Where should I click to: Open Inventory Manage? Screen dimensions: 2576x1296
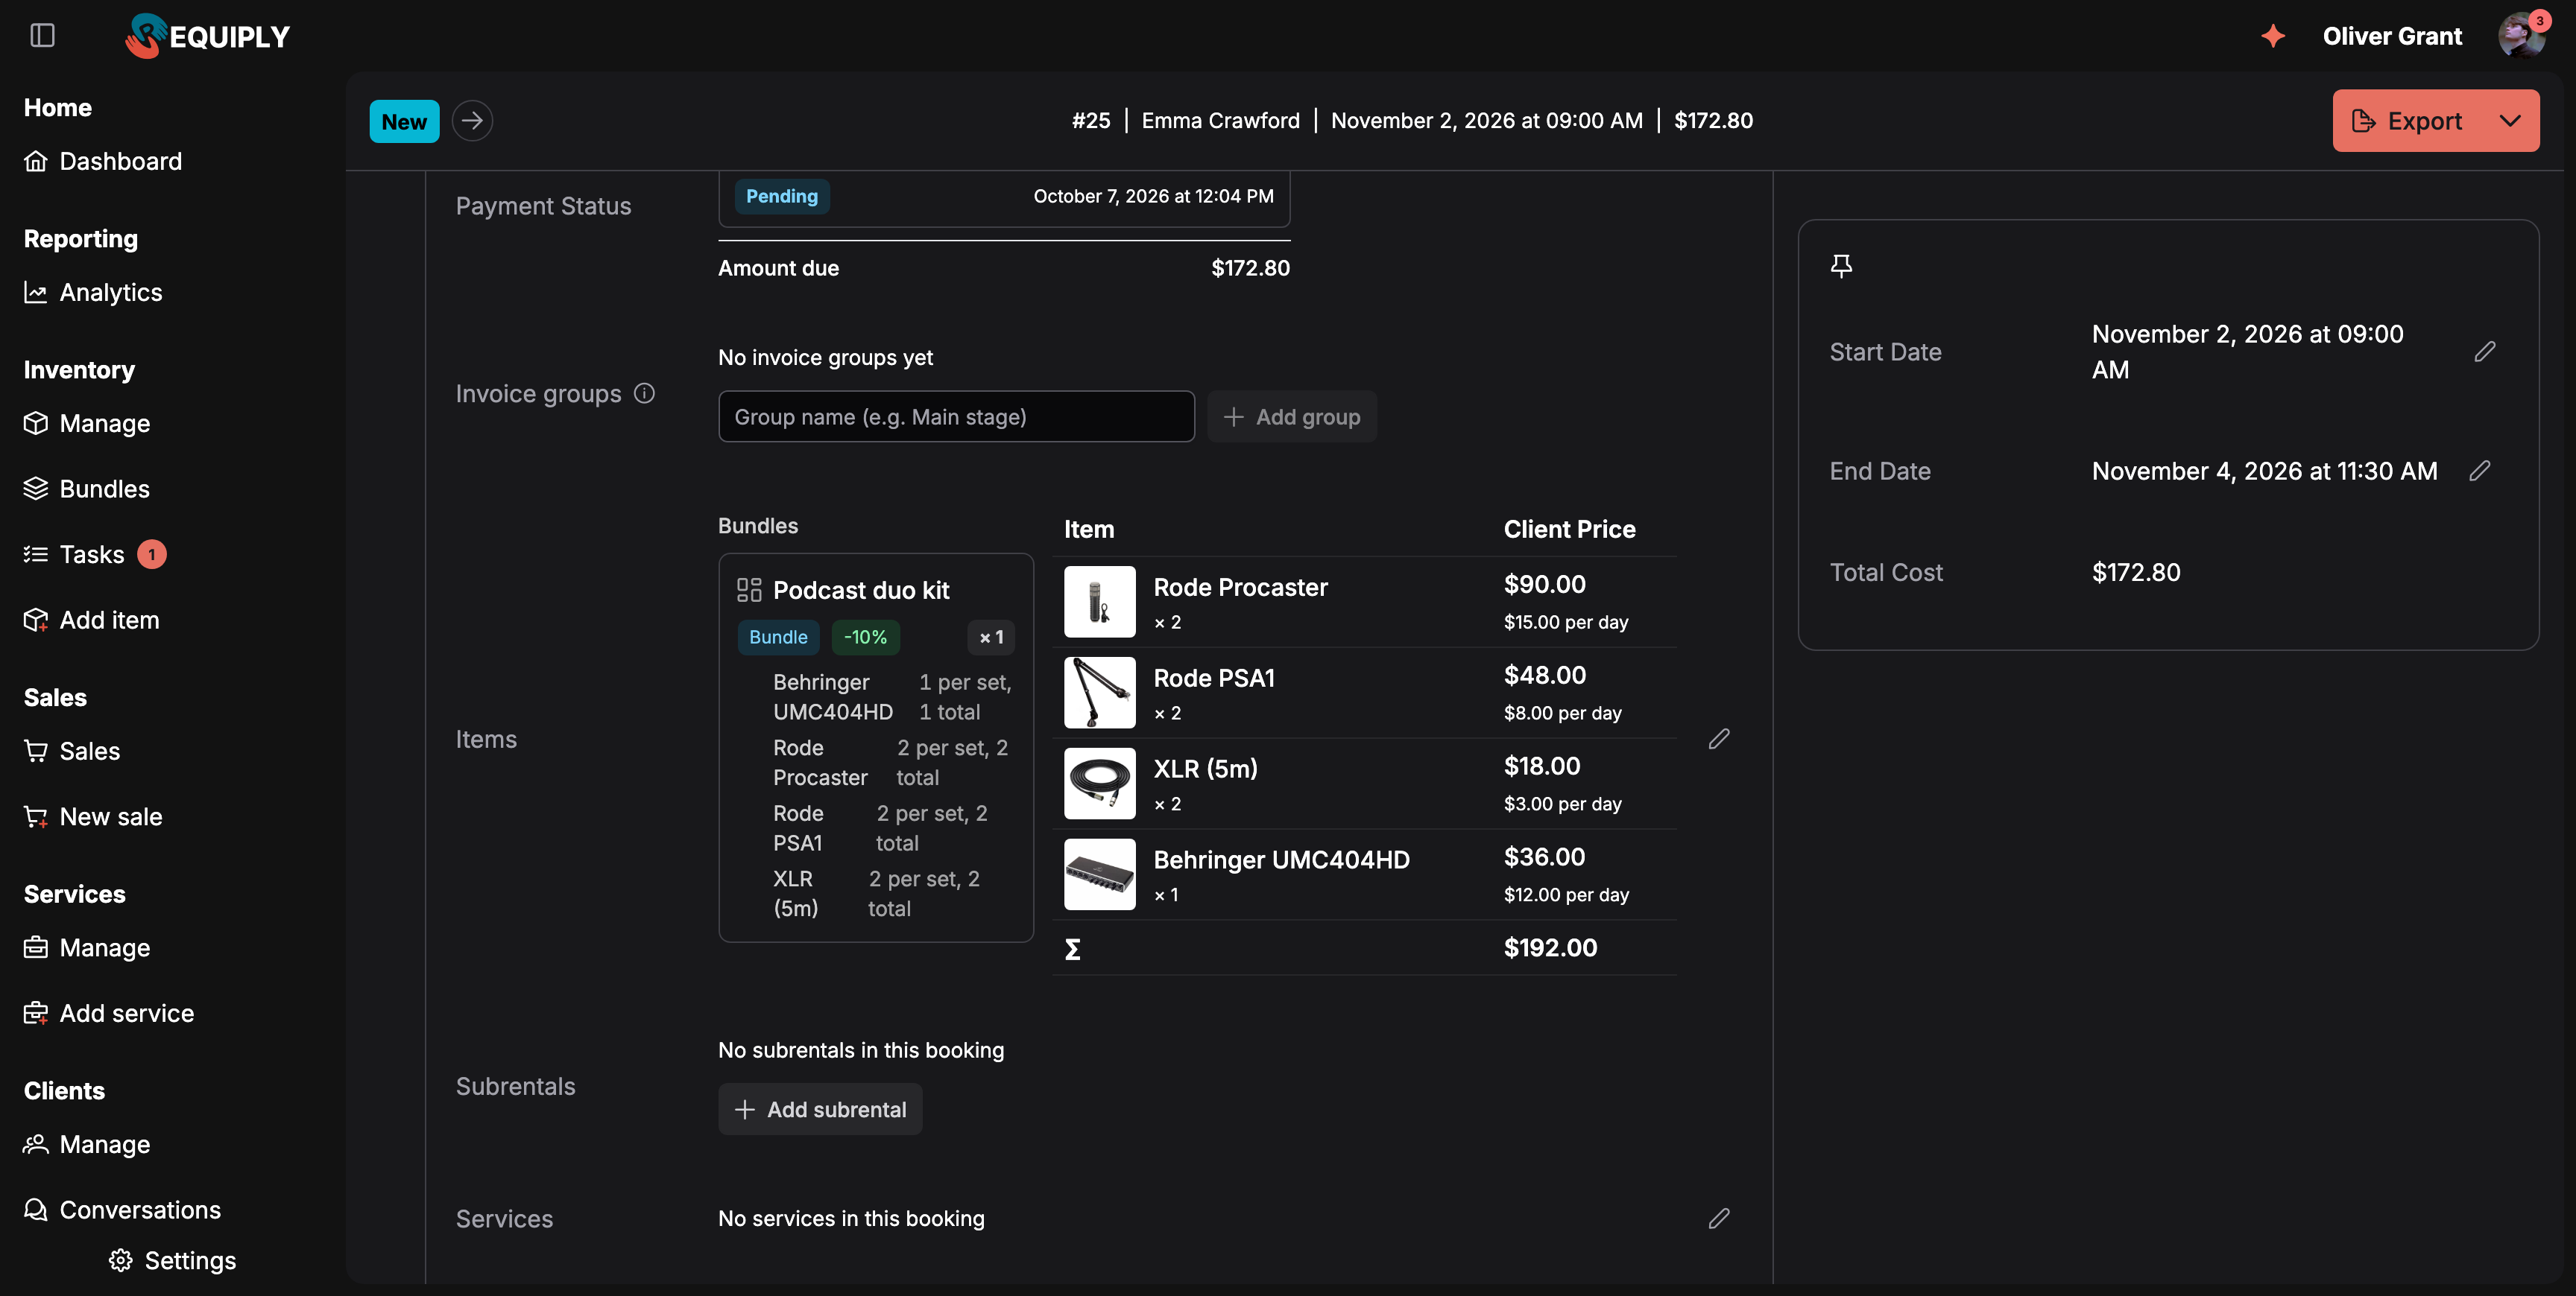(x=87, y=422)
